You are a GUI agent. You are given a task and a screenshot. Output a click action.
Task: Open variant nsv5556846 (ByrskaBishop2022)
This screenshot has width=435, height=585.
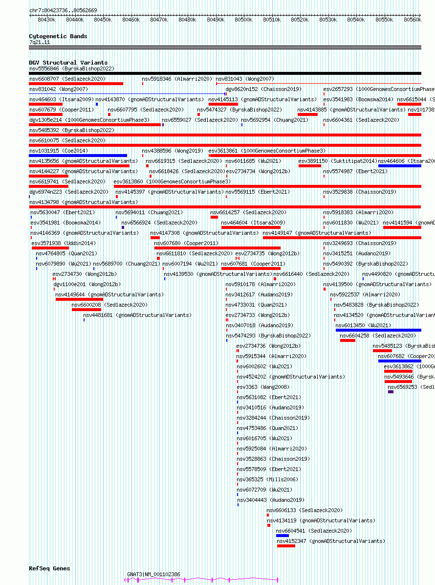point(72,68)
